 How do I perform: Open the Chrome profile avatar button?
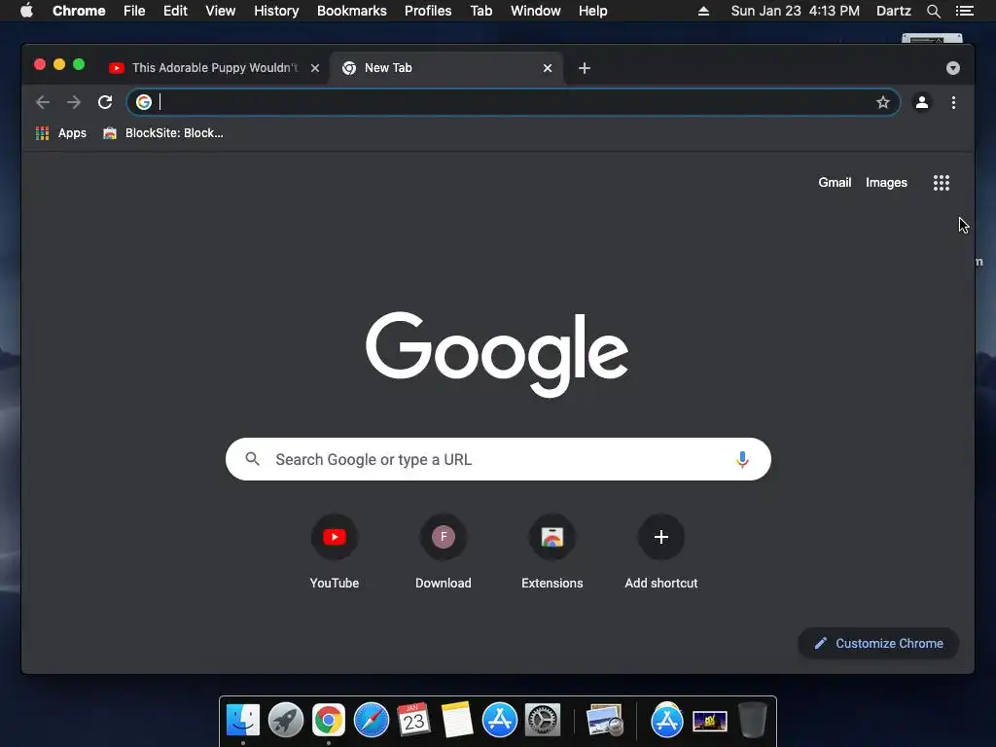coord(922,102)
